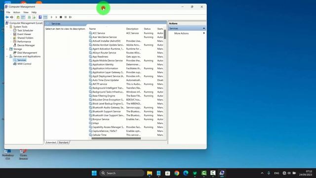Select the AllJoyn Router Service row
This screenshot has height=178, width=316.
click(x=126, y=53)
